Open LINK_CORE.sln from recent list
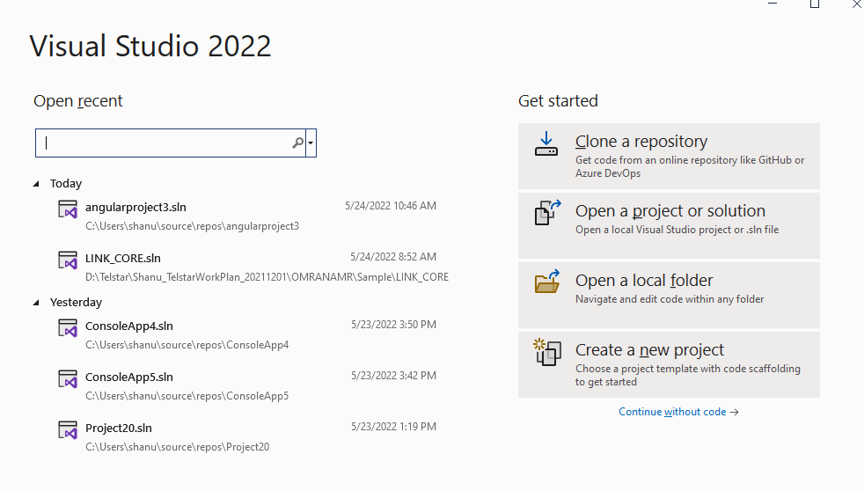Image resolution: width=864 pixels, height=491 pixels. tap(123, 258)
